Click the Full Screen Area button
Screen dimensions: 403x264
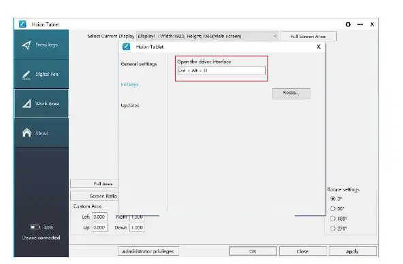click(308, 37)
